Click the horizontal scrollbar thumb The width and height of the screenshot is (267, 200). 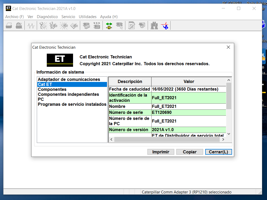click(x=167, y=140)
